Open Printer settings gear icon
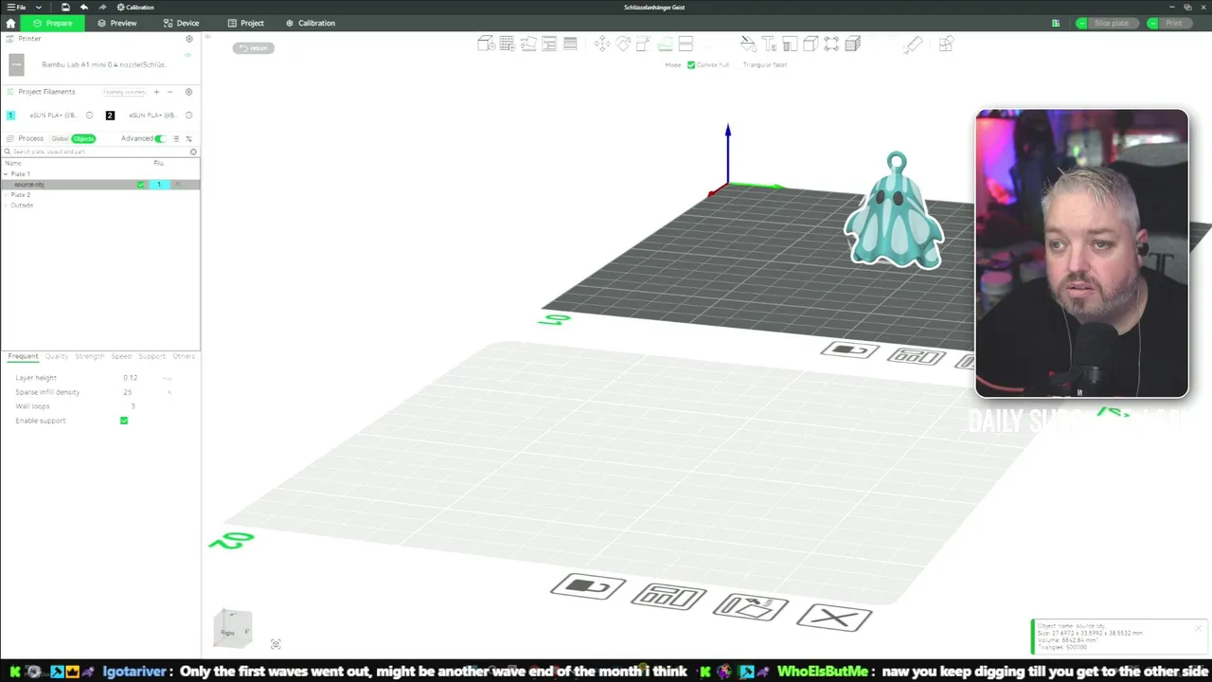 pyautogui.click(x=188, y=39)
